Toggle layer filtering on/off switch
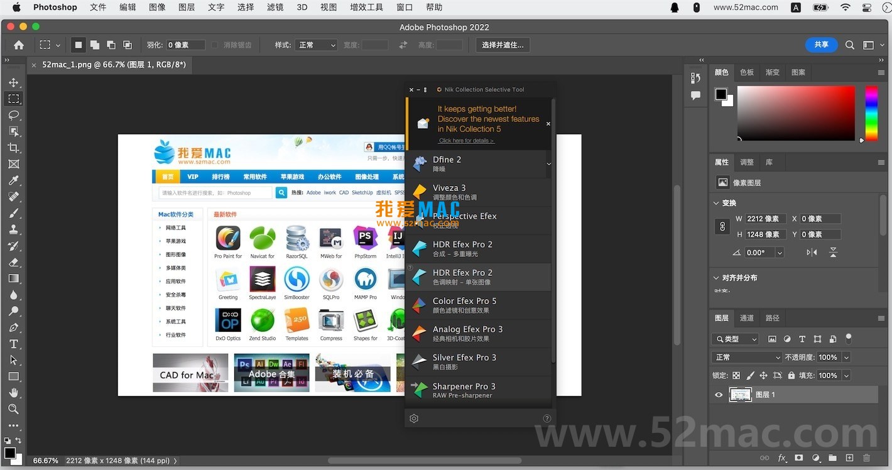The image size is (892, 470). click(849, 338)
